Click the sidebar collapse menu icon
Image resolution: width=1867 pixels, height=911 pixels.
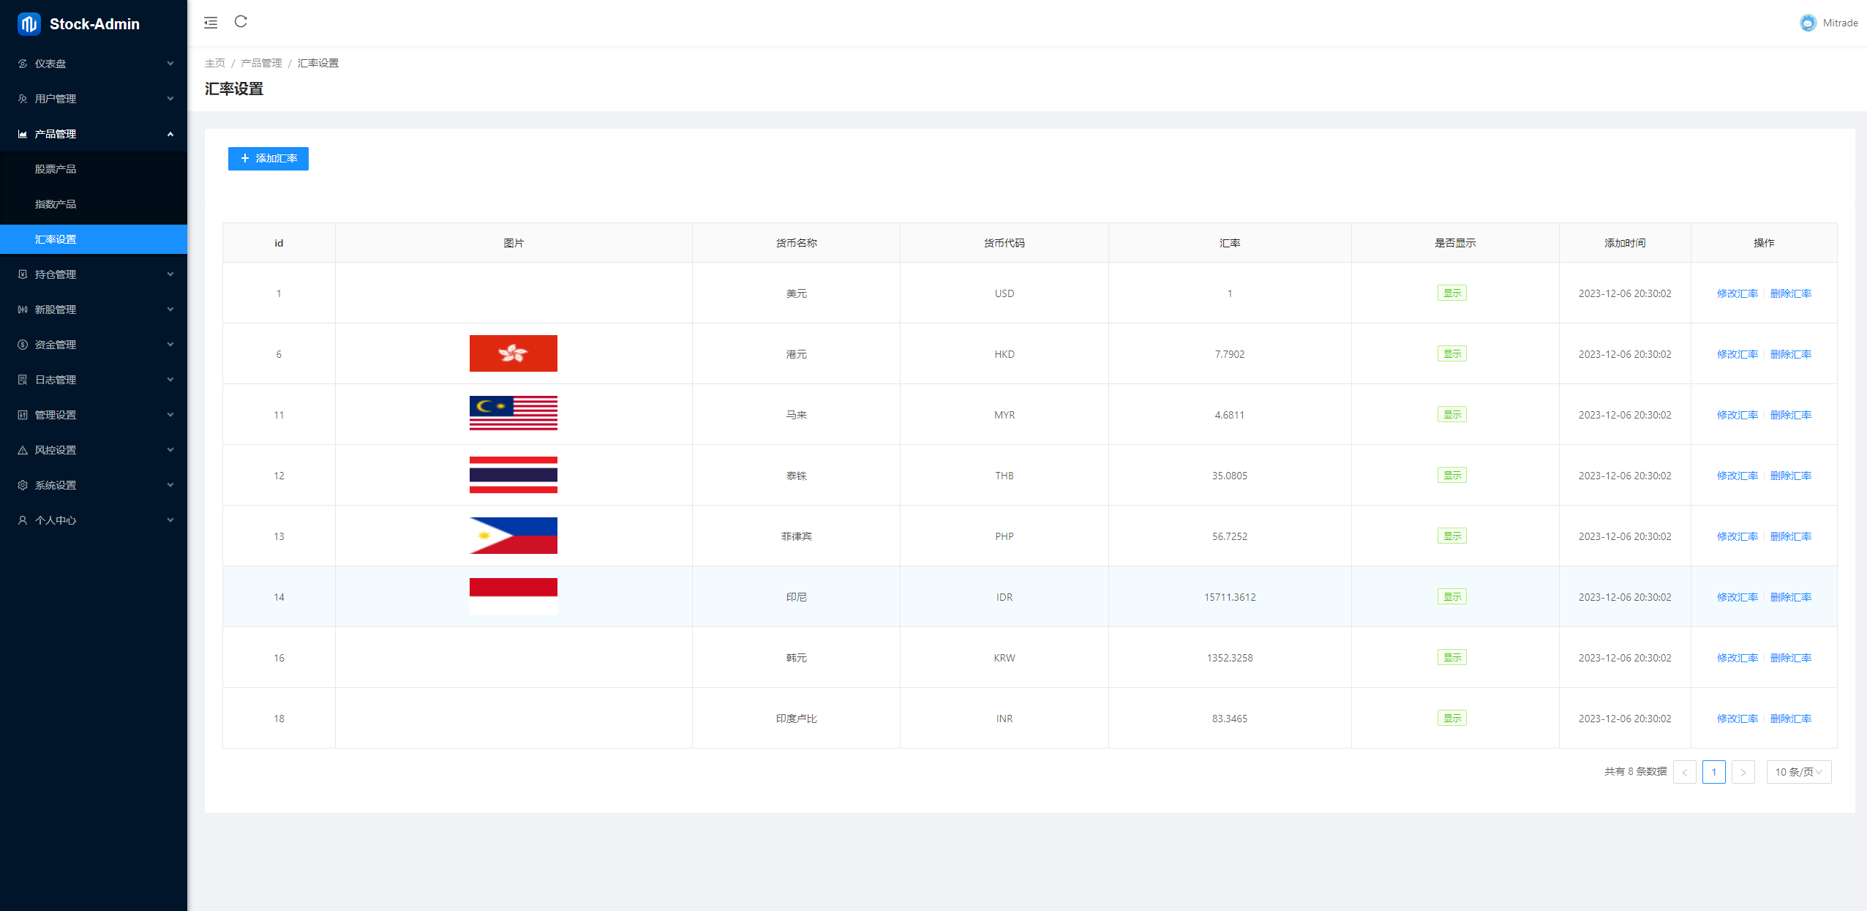click(211, 23)
